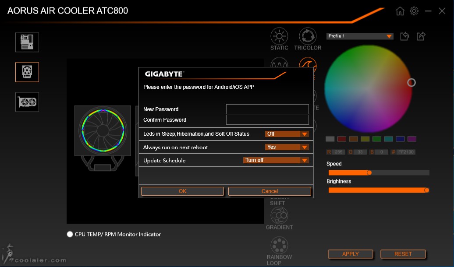Click the Brightness slider handle
This screenshot has width=454, height=267.
pyautogui.click(x=426, y=190)
